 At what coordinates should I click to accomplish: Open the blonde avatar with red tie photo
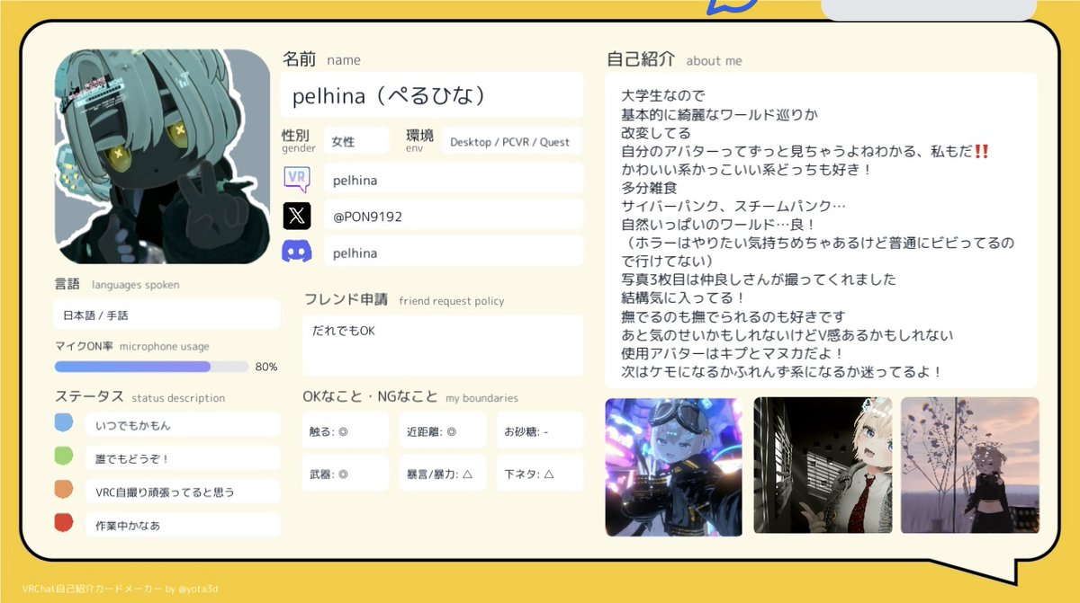coord(823,466)
